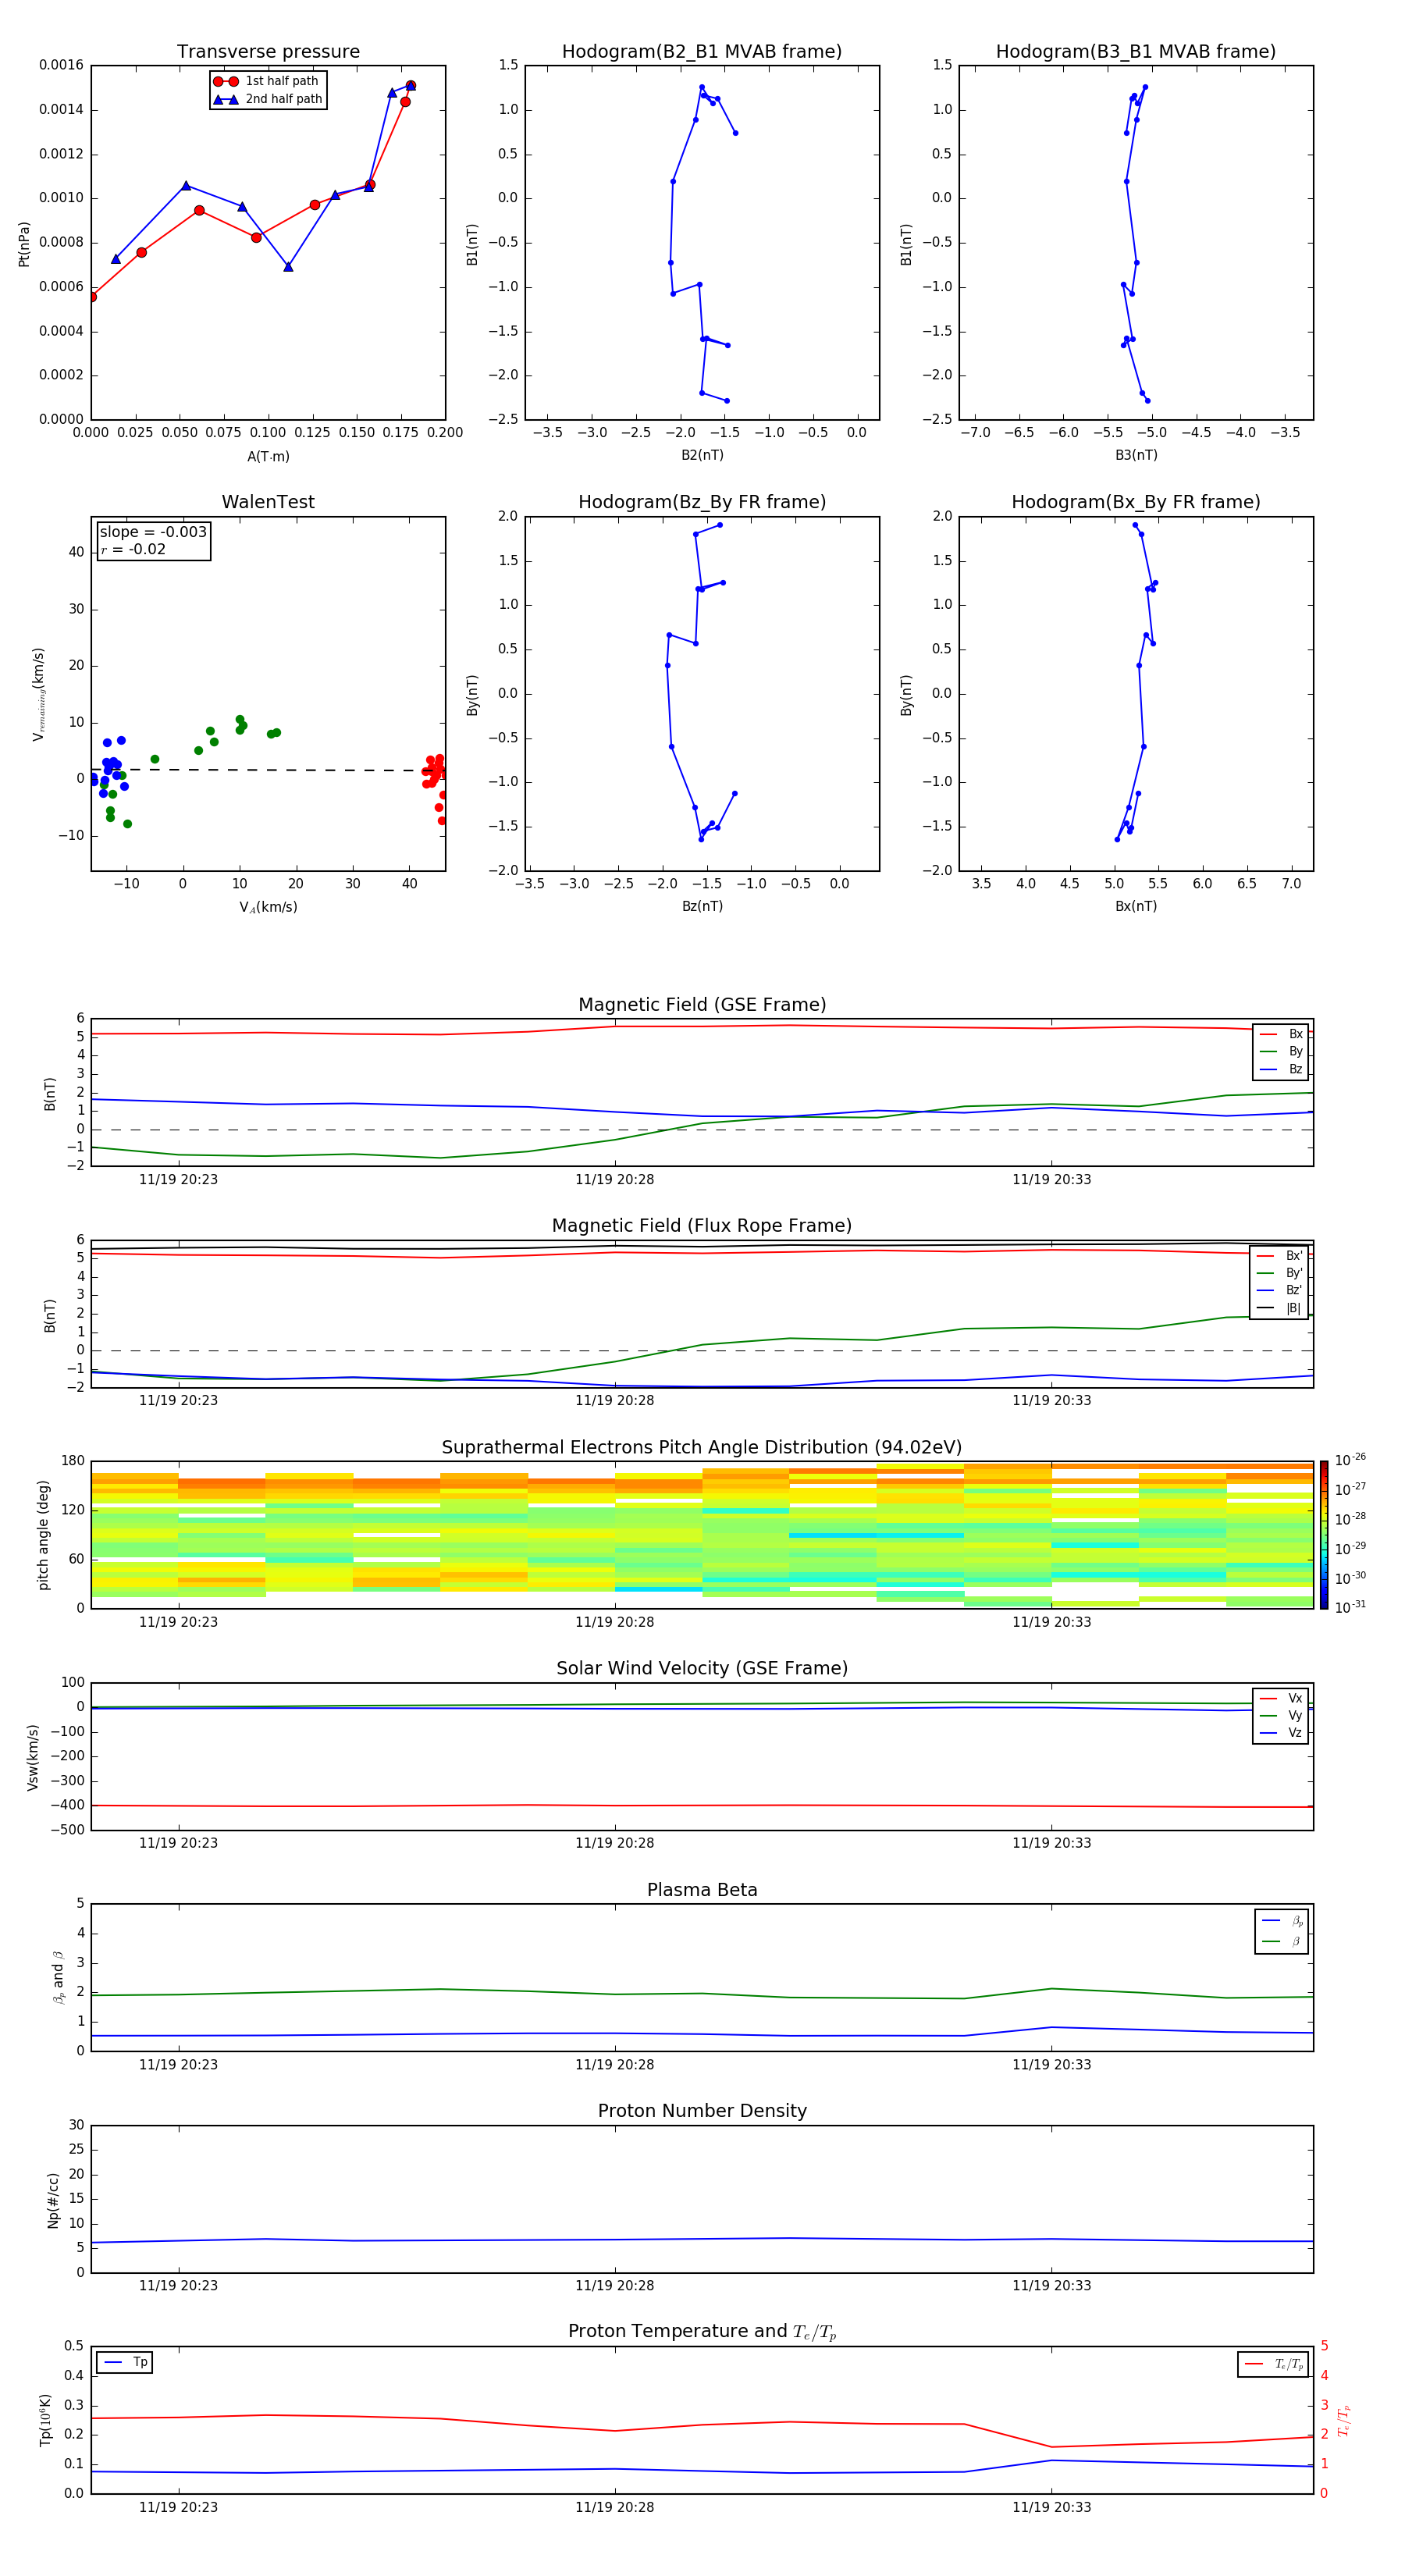Viewport: 1405px width, 2576px height.
Task: Click "Bz'" in Flux Rope legend
Action: [1294, 1290]
